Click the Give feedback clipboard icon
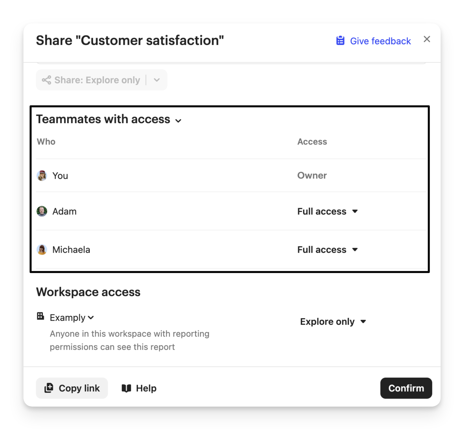The height and width of the screenshot is (430, 464). click(340, 41)
